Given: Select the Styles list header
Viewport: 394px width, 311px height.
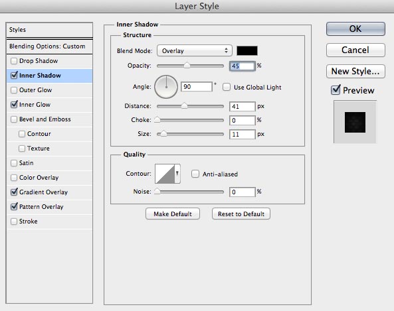Looking at the screenshot, I should click(50, 30).
